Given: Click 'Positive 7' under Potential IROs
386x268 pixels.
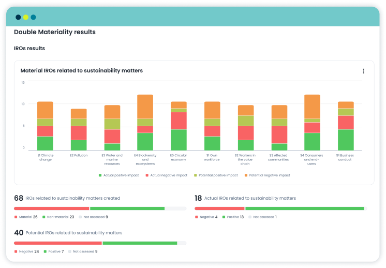Looking at the screenshot, I should [54, 251].
